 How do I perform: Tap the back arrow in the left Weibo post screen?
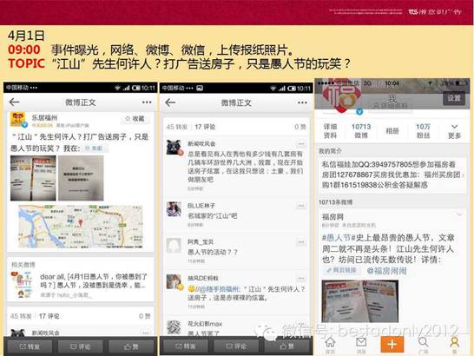pos(14,102)
